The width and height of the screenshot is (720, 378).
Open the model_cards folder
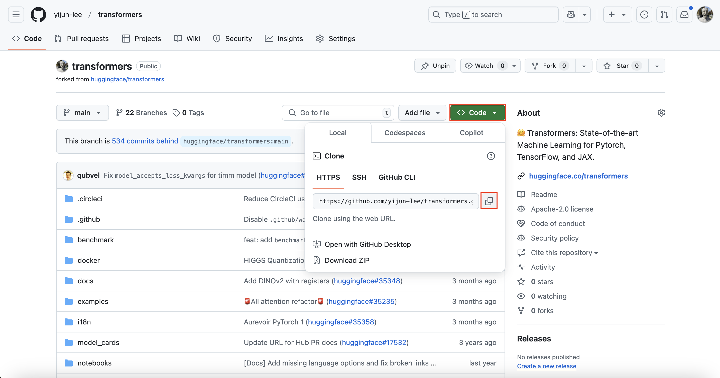pos(98,342)
